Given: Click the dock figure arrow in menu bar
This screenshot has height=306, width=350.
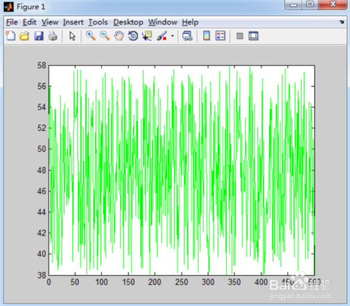Looking at the screenshot, I should [342, 22].
